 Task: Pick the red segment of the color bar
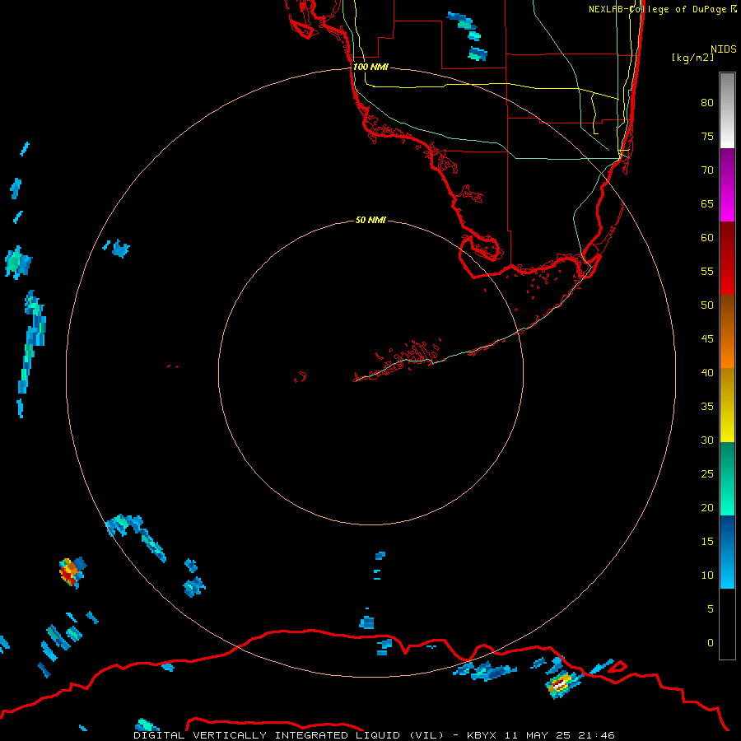click(x=727, y=259)
